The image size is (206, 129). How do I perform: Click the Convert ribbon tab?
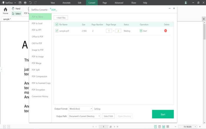pyautogui.click(x=92, y=3)
